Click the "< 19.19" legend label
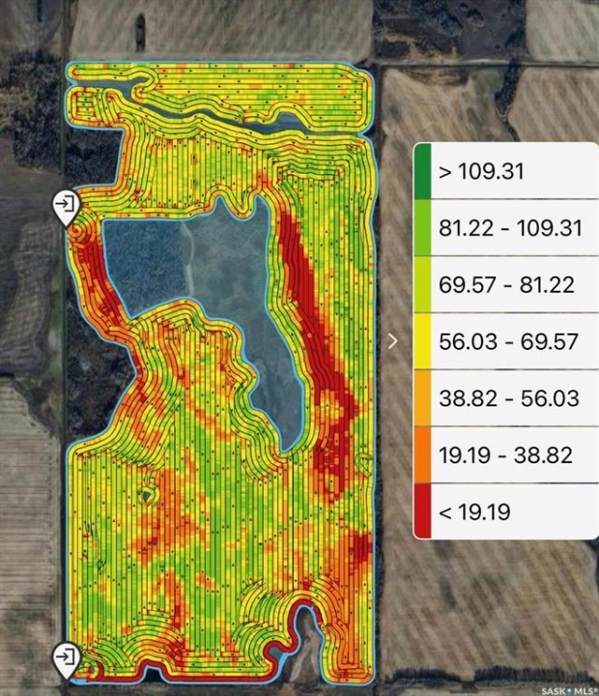This screenshot has width=599, height=696. pos(474,511)
